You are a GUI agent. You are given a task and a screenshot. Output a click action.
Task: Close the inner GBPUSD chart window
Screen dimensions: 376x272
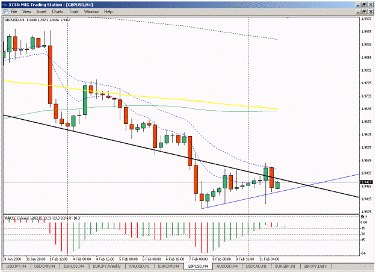coord(370,11)
